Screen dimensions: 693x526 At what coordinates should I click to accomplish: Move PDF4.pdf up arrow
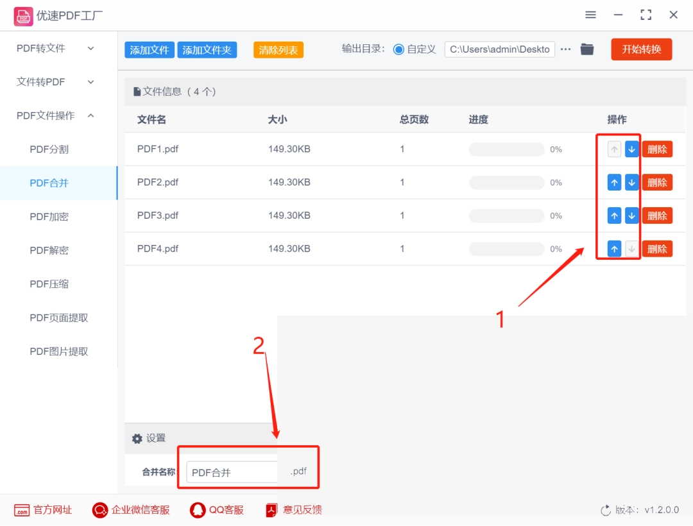pos(614,249)
